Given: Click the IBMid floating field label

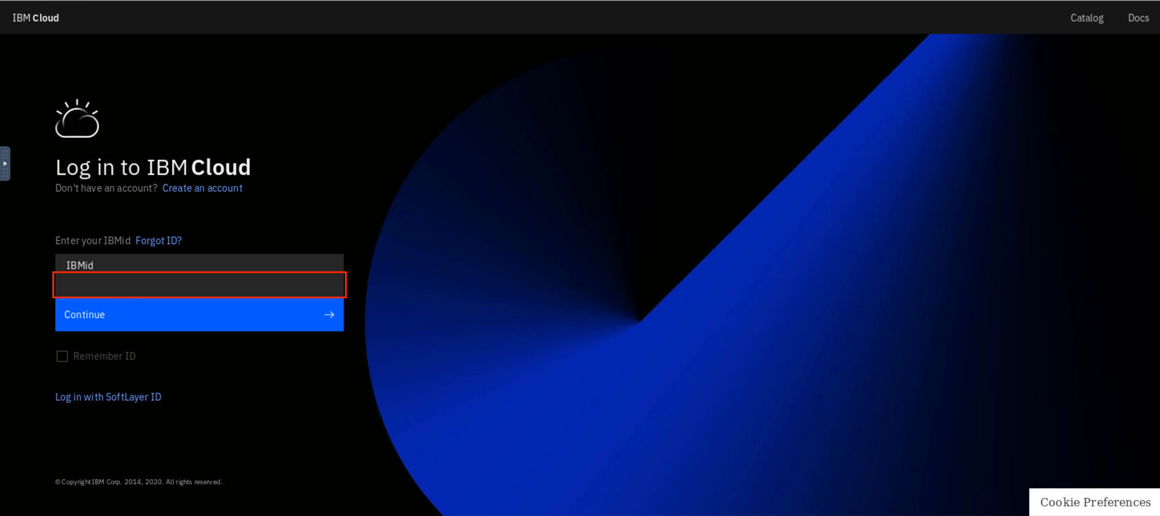Looking at the screenshot, I should pyautogui.click(x=80, y=265).
